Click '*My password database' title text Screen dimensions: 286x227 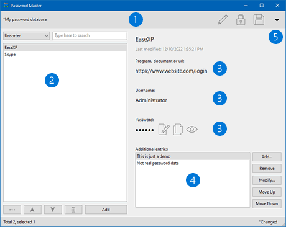pyautogui.click(x=25, y=20)
